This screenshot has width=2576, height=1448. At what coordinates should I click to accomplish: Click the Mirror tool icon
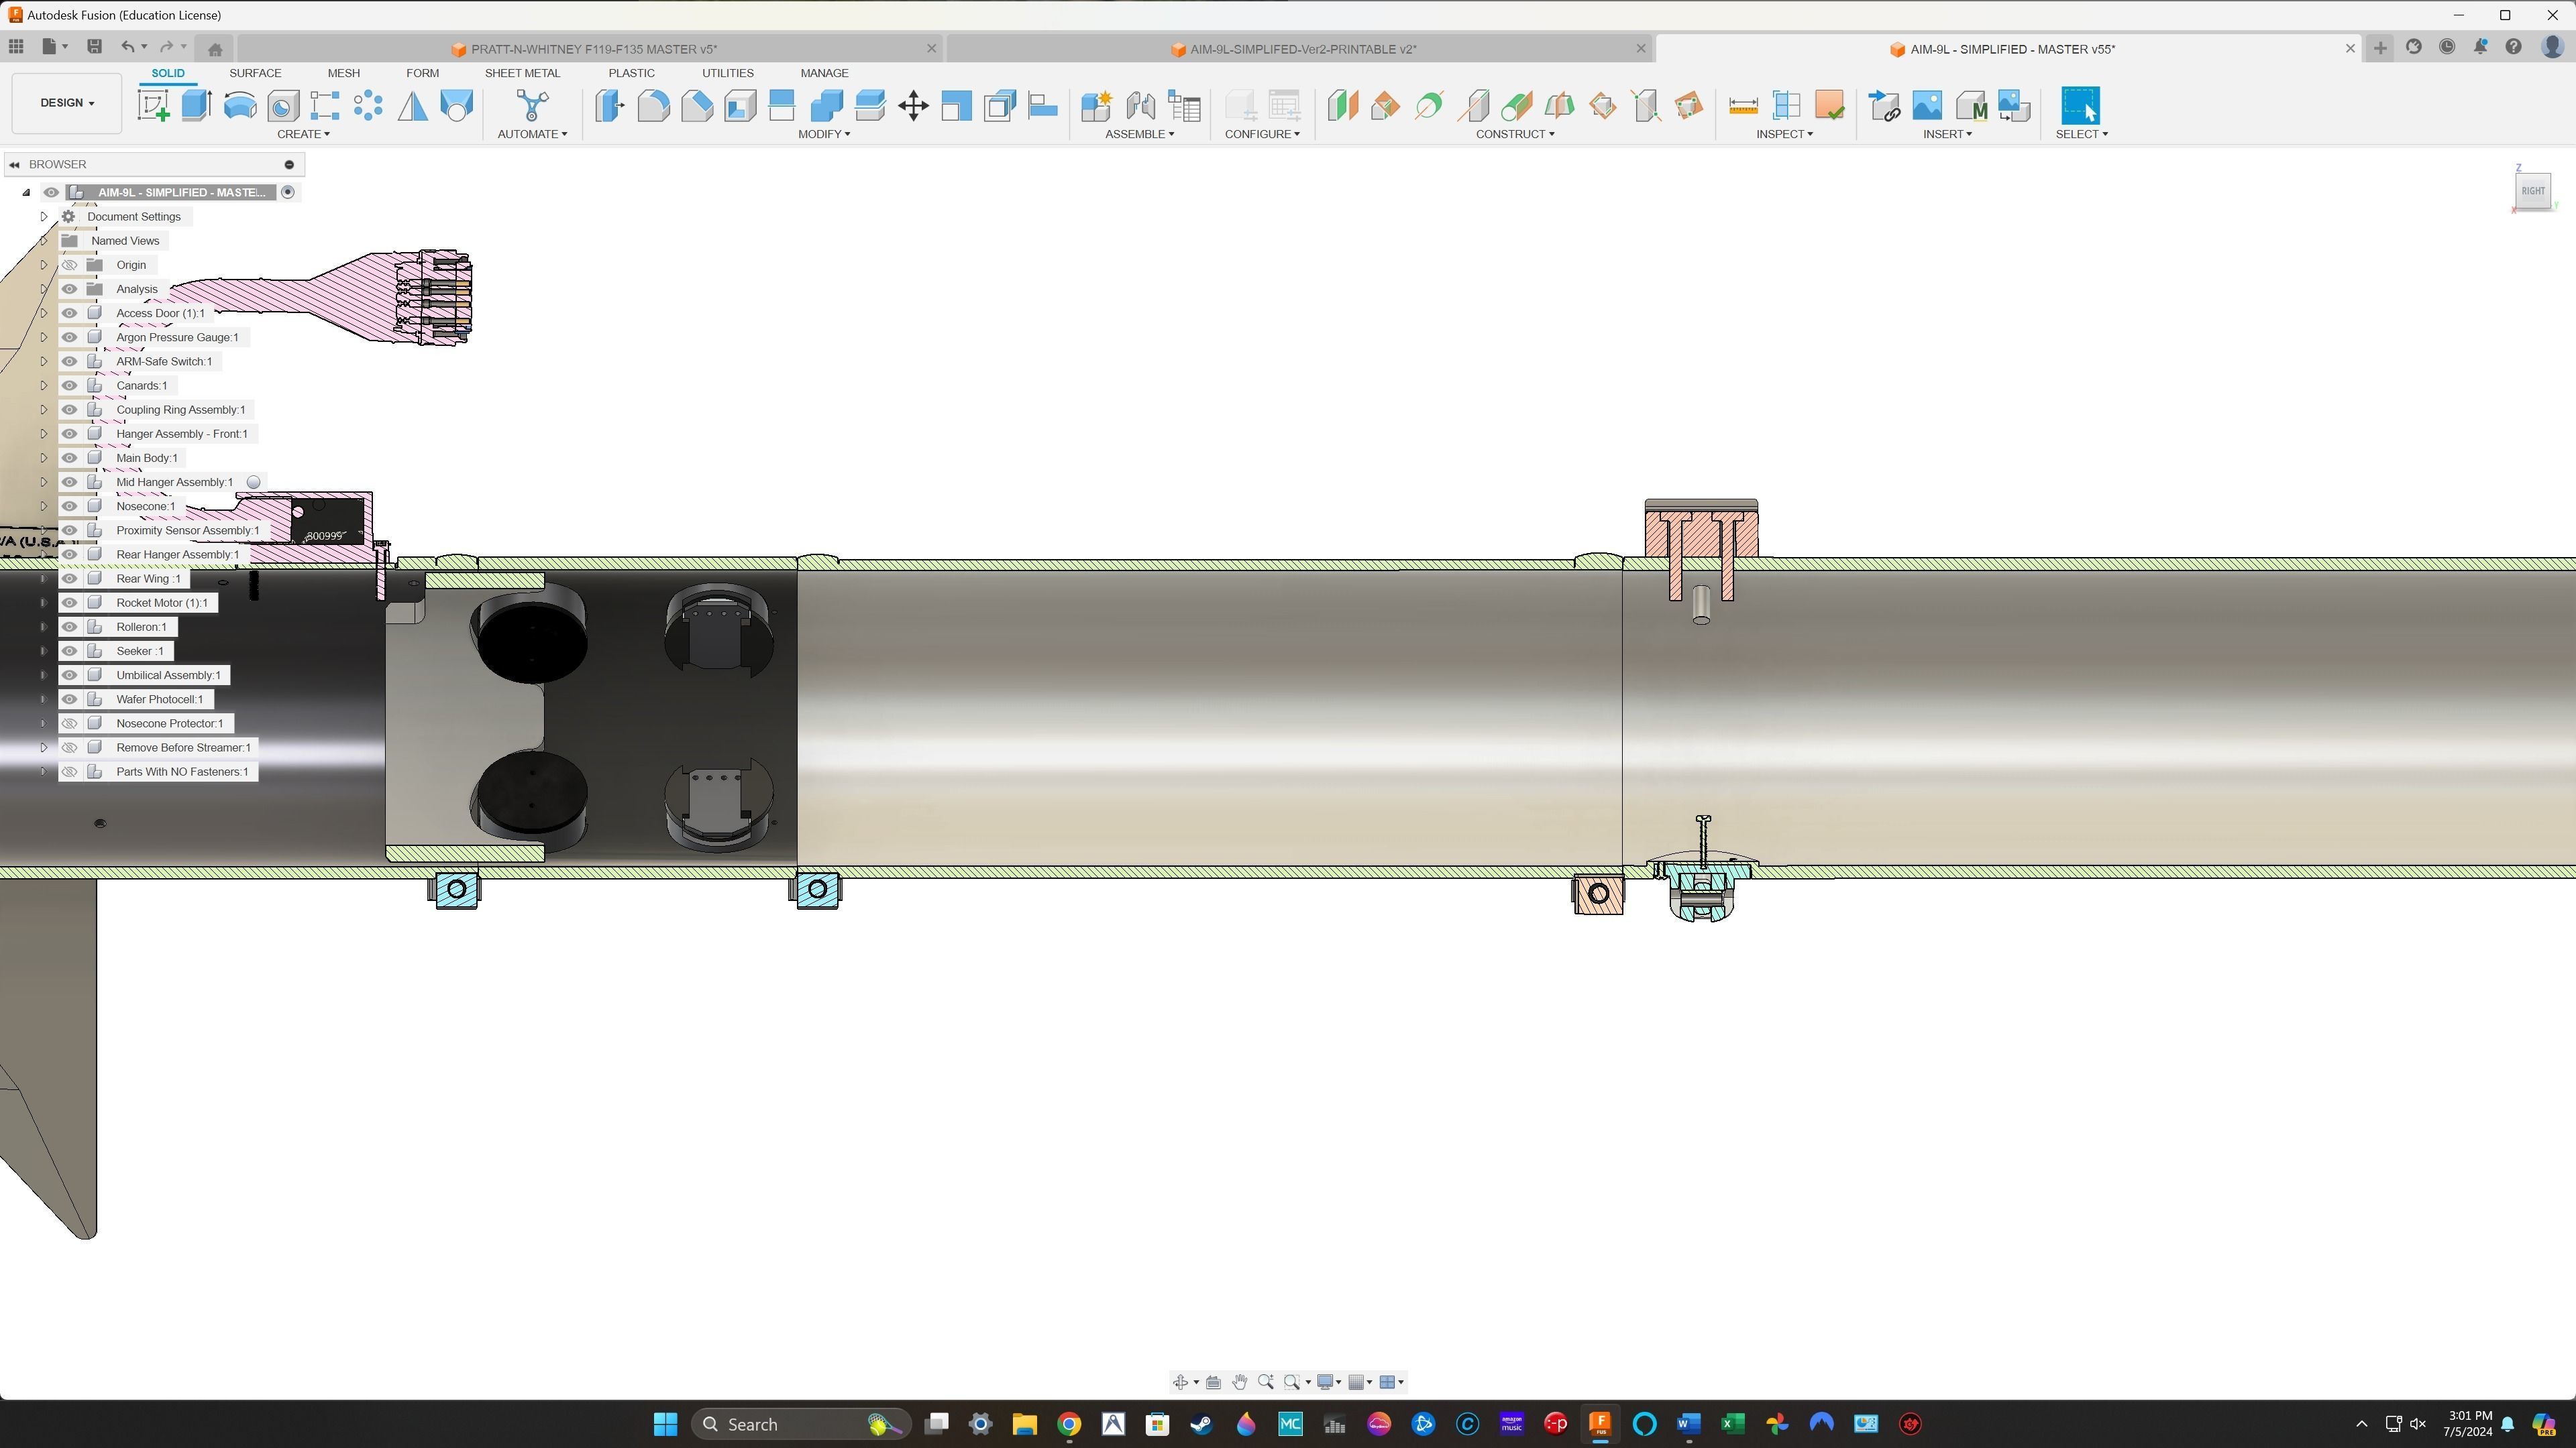tap(412, 106)
